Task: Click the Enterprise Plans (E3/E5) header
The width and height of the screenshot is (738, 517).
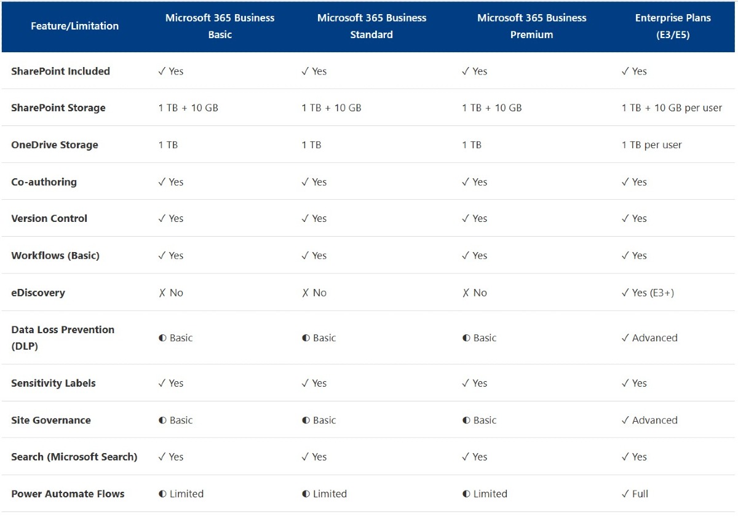Action: [x=673, y=26]
